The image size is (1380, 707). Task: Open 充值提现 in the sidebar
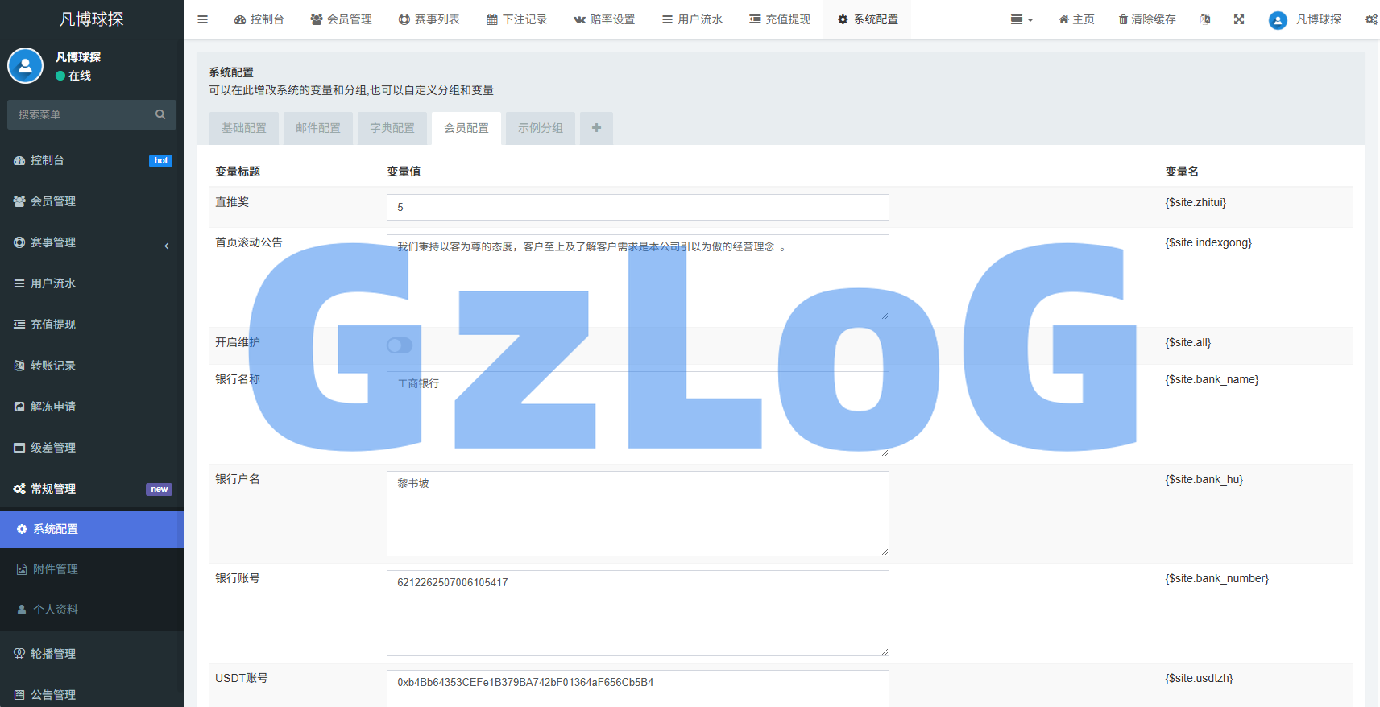(x=92, y=325)
